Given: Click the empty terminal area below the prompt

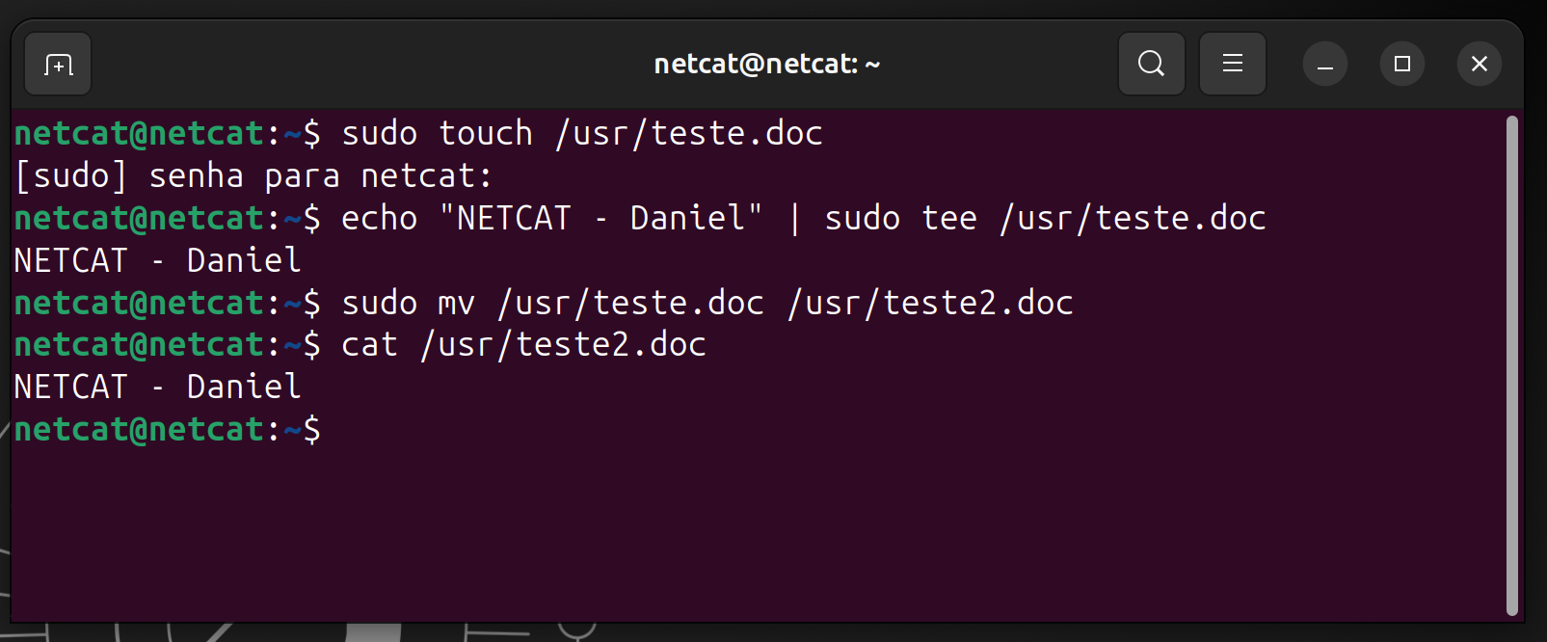Looking at the screenshot, I should tap(758, 535).
